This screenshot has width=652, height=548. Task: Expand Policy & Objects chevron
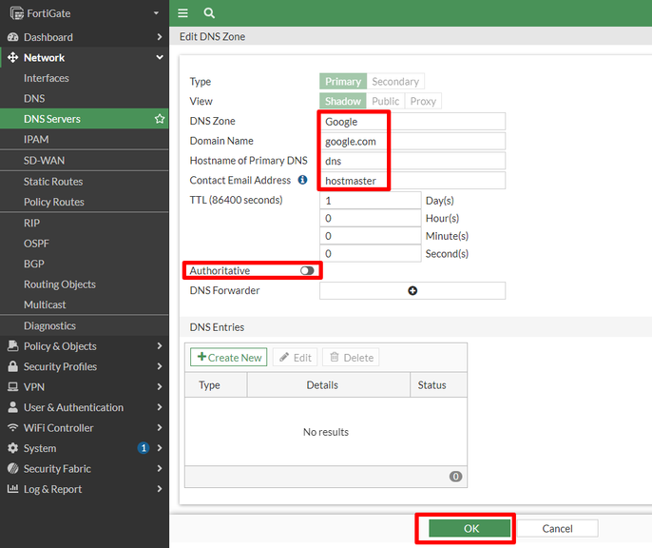pos(160,345)
